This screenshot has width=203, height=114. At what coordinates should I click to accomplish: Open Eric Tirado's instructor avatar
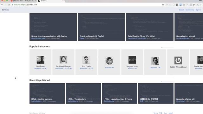[86, 60]
